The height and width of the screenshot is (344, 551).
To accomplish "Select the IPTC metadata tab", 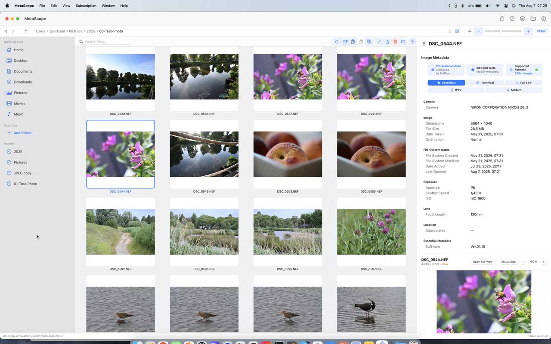I will 456,90.
